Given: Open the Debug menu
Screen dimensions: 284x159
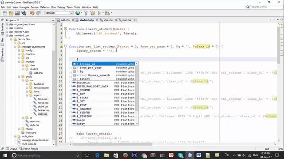Looking at the screenshot, I should [61, 7].
